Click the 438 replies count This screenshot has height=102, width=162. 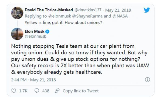[46, 91]
